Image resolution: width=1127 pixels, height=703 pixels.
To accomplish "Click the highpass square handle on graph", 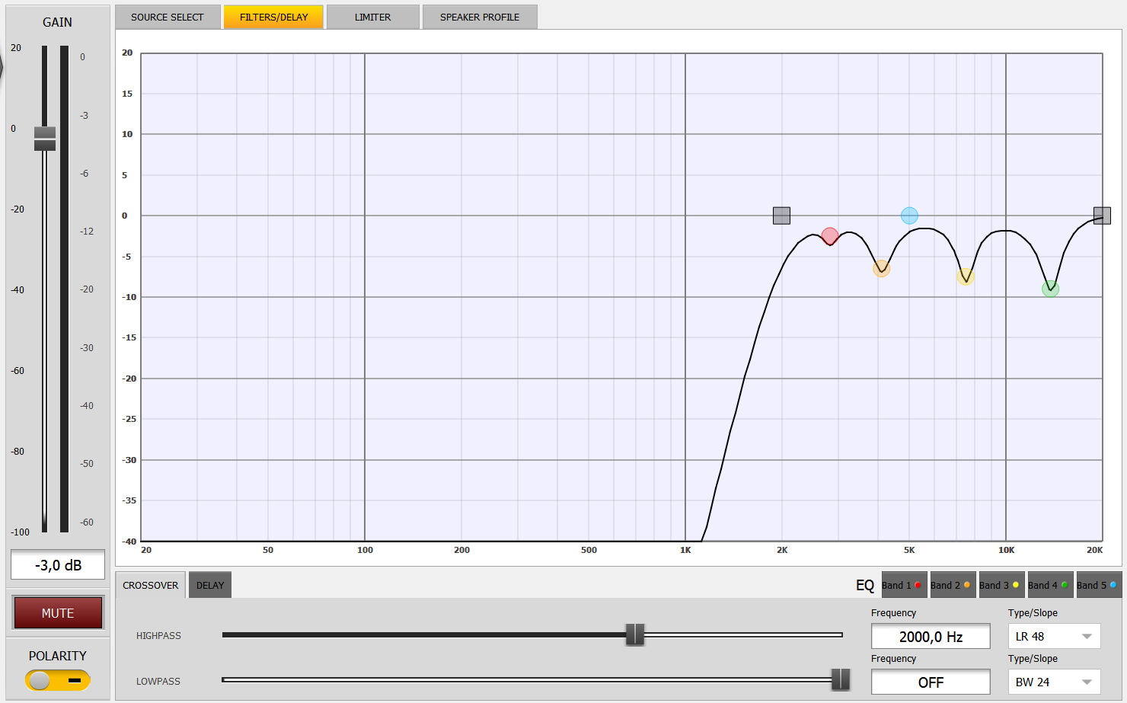I will coord(781,216).
